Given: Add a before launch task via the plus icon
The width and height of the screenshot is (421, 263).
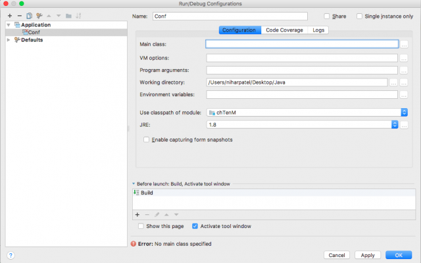Looking at the screenshot, I should 137,215.
